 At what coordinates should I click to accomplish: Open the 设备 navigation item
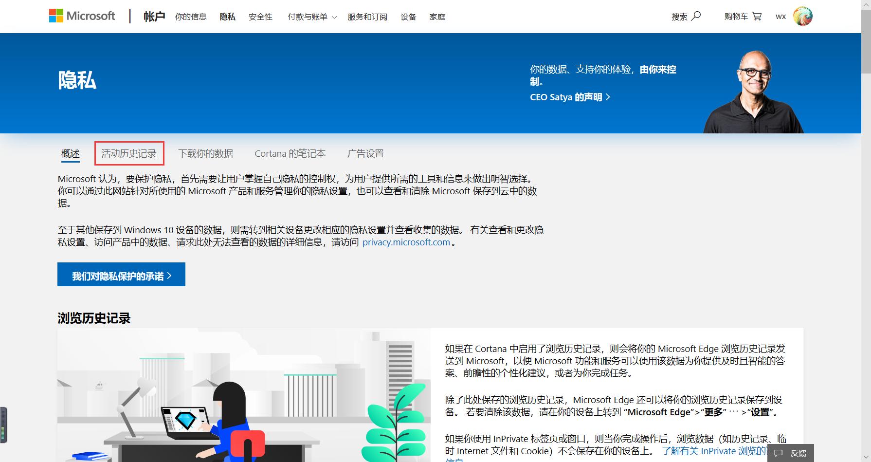408,17
